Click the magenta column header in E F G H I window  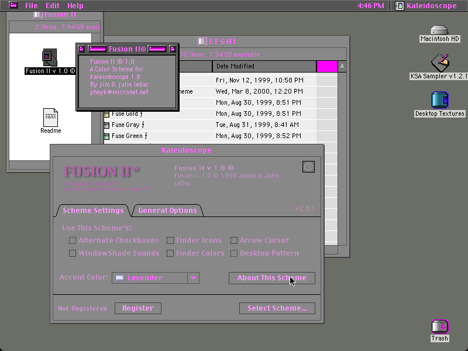327,66
